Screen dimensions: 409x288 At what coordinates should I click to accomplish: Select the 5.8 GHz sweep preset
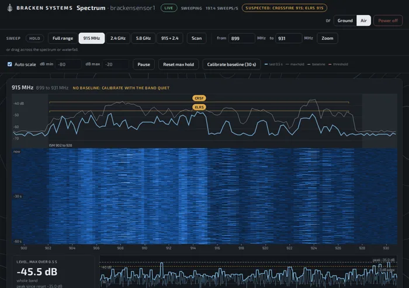click(x=143, y=38)
